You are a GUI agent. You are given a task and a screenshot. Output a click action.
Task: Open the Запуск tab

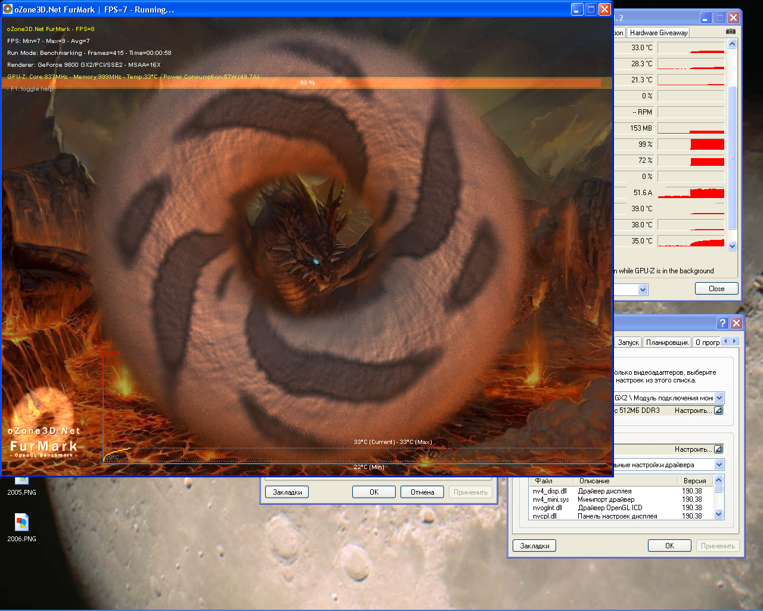[x=628, y=342]
